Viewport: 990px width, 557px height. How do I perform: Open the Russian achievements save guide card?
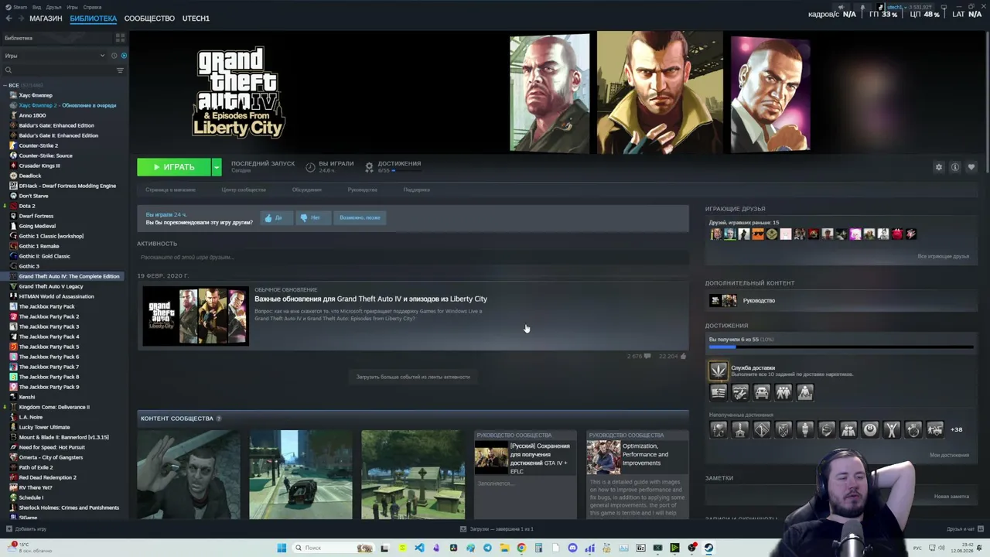coord(525,474)
